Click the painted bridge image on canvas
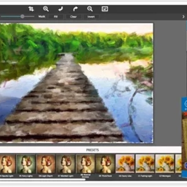This screenshot has height=187, width=187. pos(76,83)
